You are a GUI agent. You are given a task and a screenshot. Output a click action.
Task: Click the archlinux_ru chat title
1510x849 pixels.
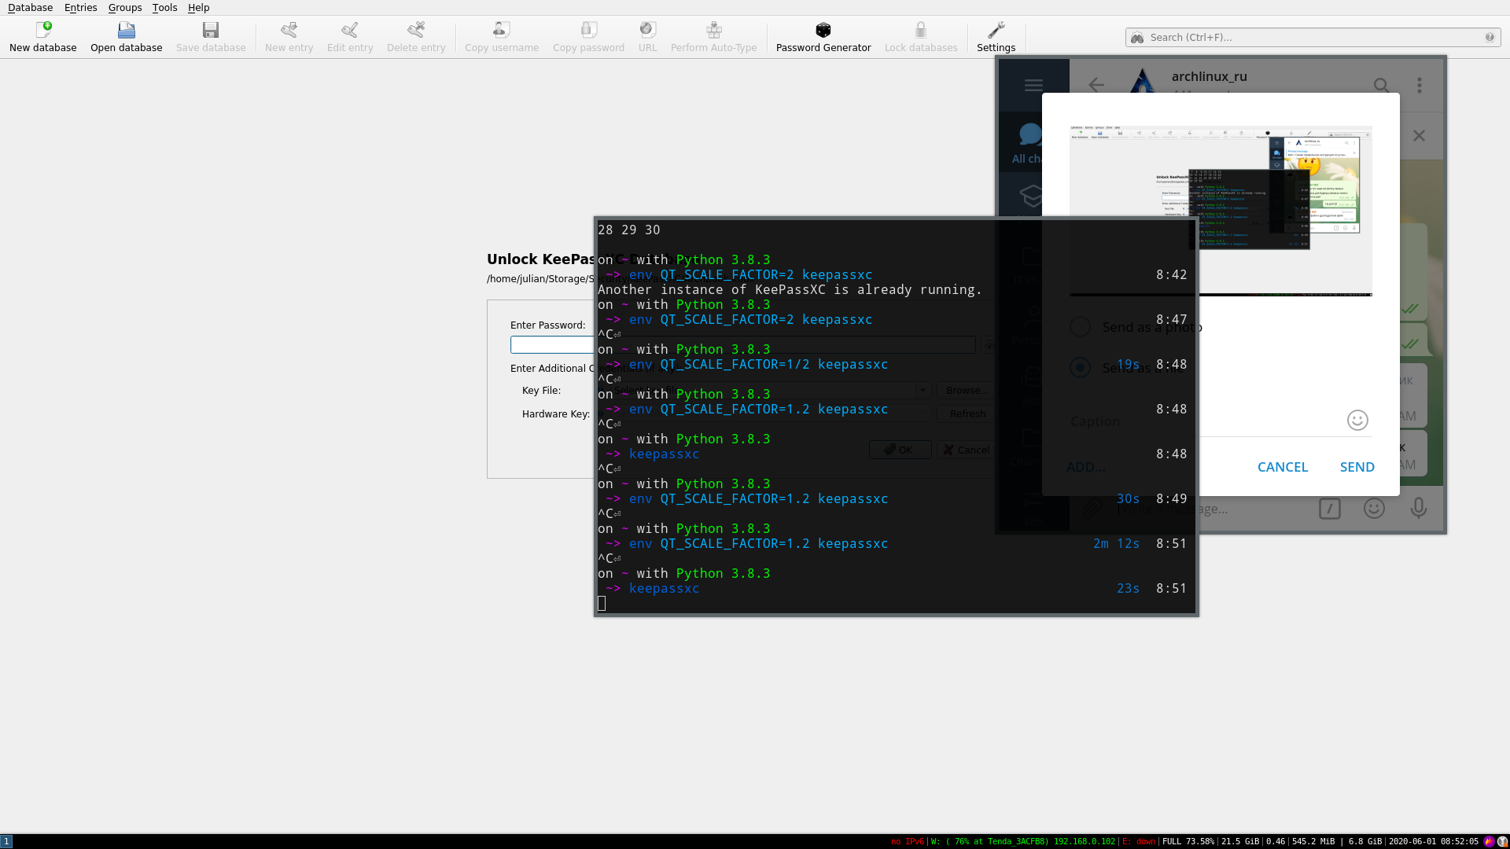coord(1210,76)
